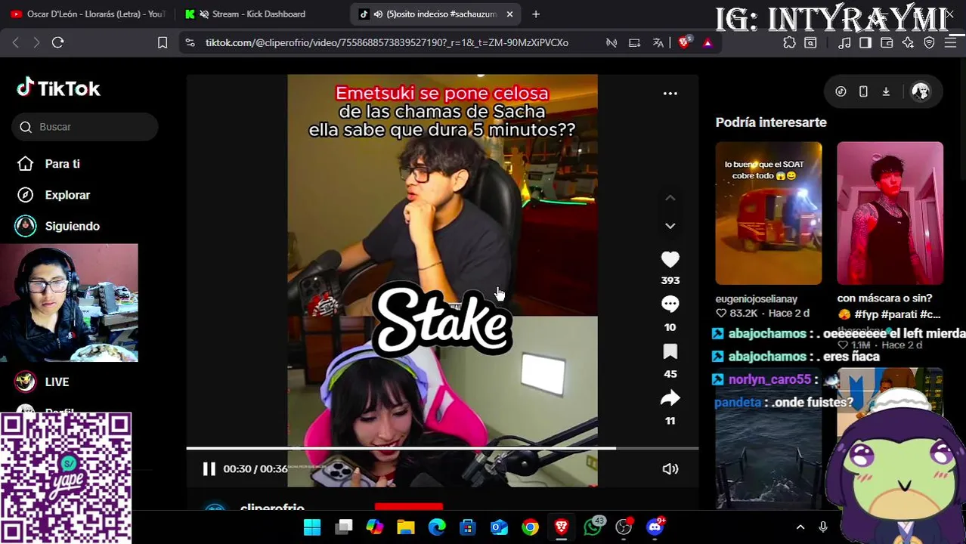Click the like heart icon
Image resolution: width=966 pixels, height=544 pixels.
tap(670, 260)
